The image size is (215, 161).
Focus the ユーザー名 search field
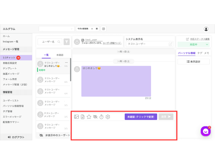(x=50, y=42)
